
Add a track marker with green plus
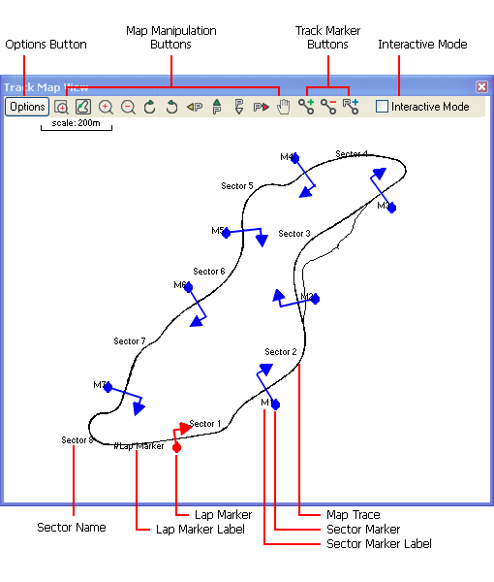306,107
